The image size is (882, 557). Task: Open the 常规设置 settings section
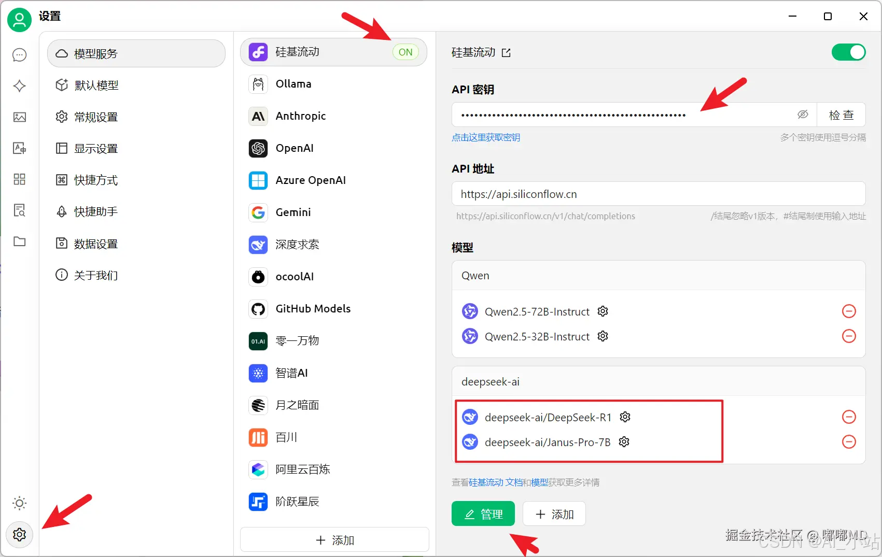click(136, 117)
